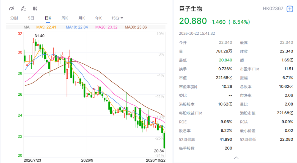
Task: Click the 20.84 low price marker
Action: [x=159, y=151]
